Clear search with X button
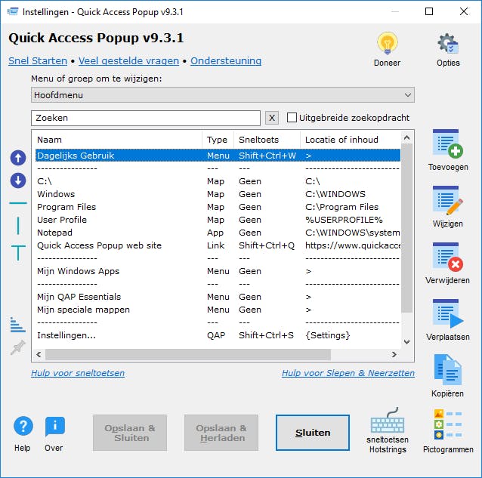This screenshot has width=482, height=478. point(272,118)
